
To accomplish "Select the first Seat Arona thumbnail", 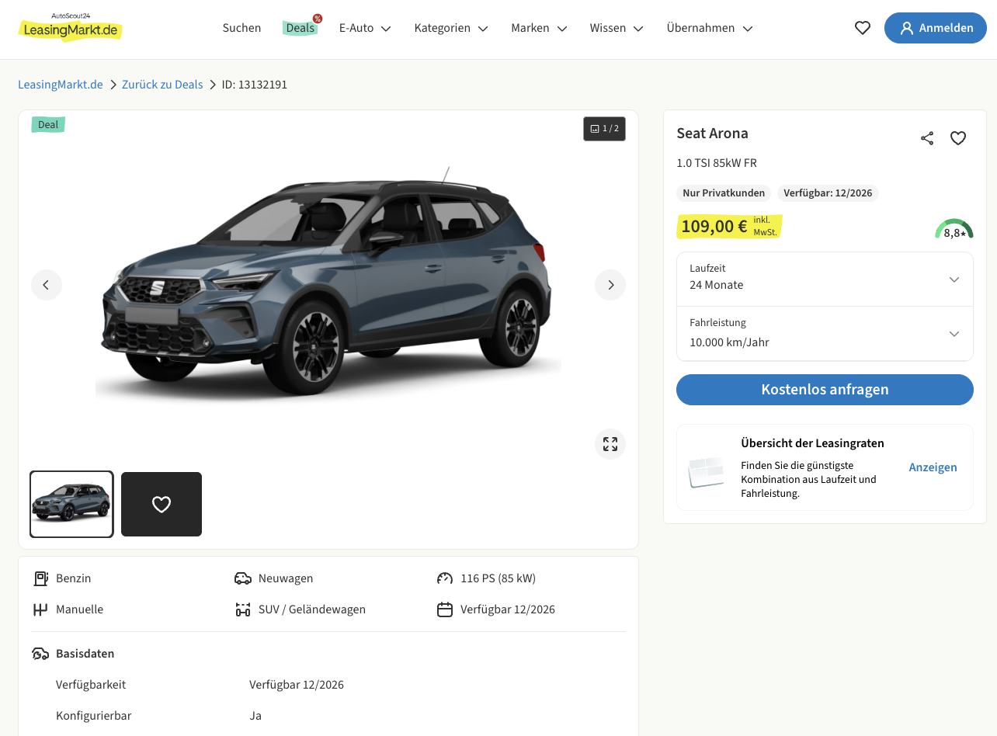I will [x=71, y=504].
